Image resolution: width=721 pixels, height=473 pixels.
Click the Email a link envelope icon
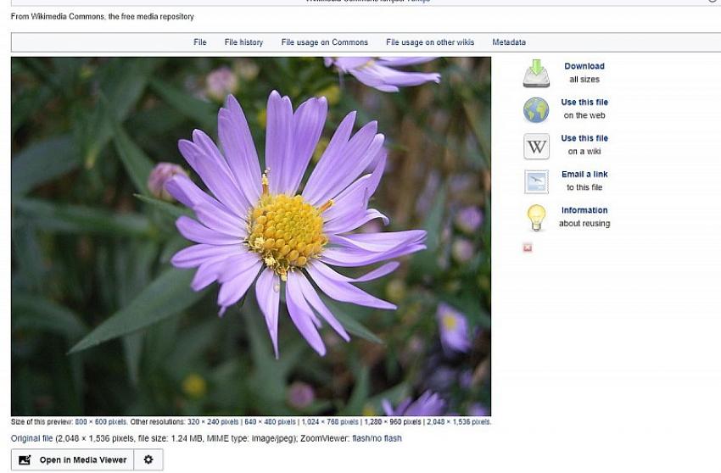536,181
